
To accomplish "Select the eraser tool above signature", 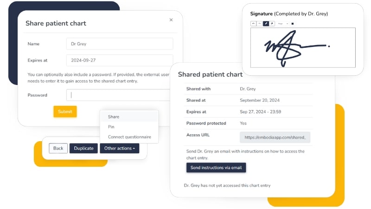I will pos(272,23).
